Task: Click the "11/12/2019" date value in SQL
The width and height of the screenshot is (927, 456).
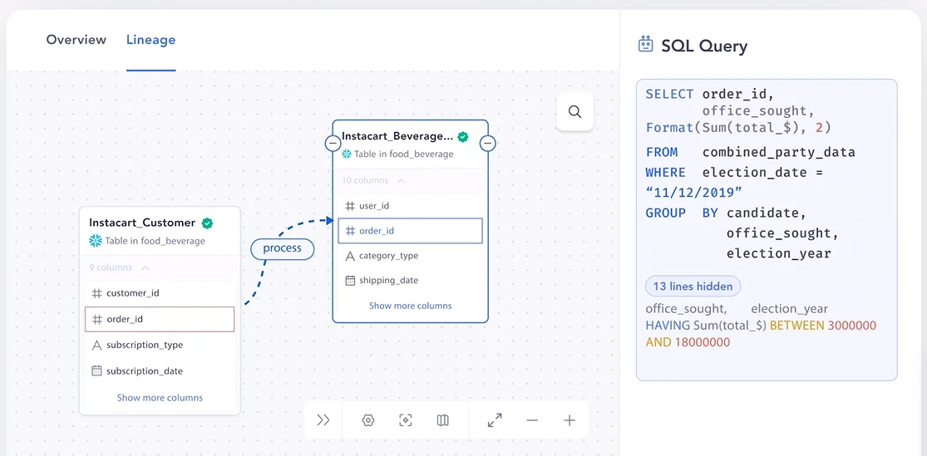Action: (694, 193)
